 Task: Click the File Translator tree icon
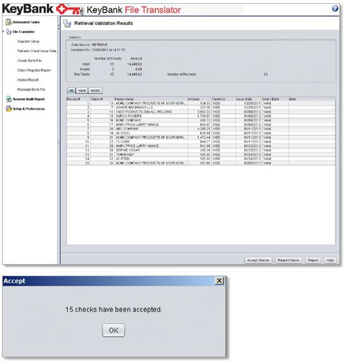click(x=9, y=31)
